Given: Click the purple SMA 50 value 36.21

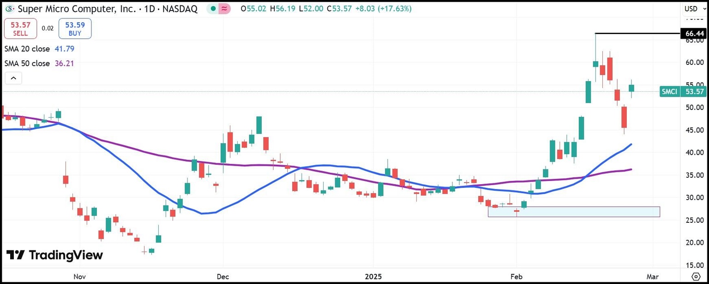Looking at the screenshot, I should coord(64,64).
